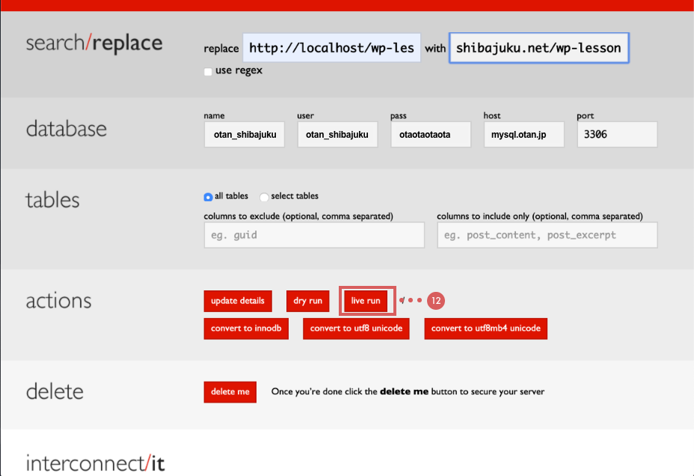
Task: Edit the port field showing 3306
Action: [x=617, y=135]
